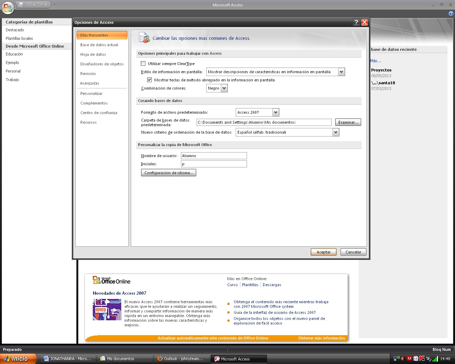Open the Customize Quick Access Toolbar arrow
The image size is (455, 364).
pos(54,5)
